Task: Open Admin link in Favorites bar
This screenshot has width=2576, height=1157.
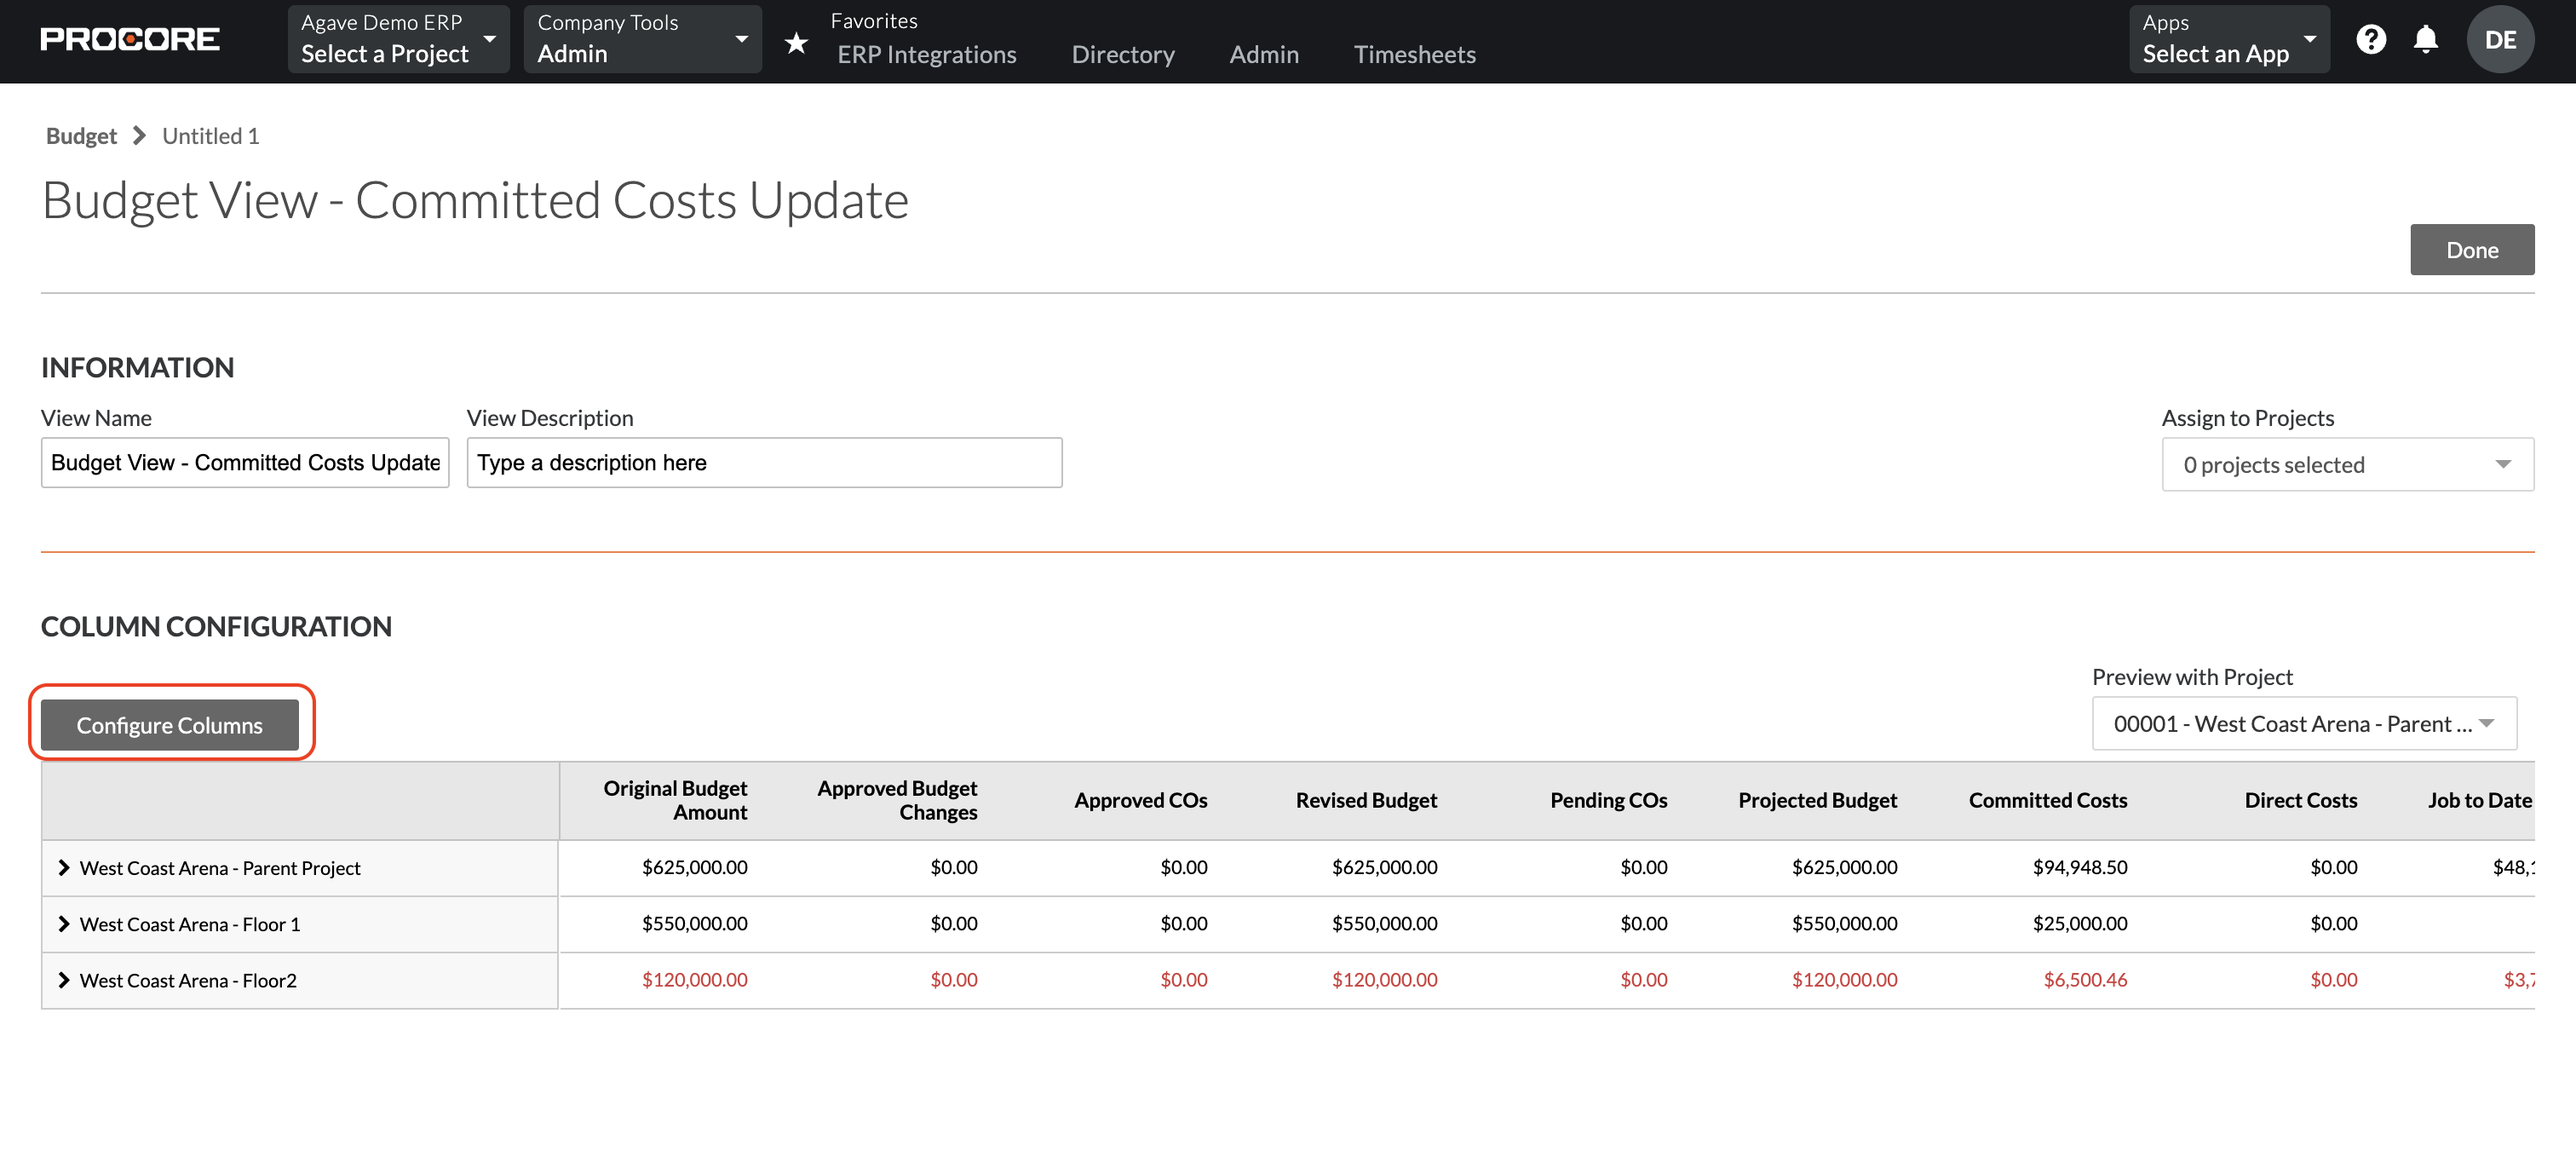Action: pos(1263,54)
